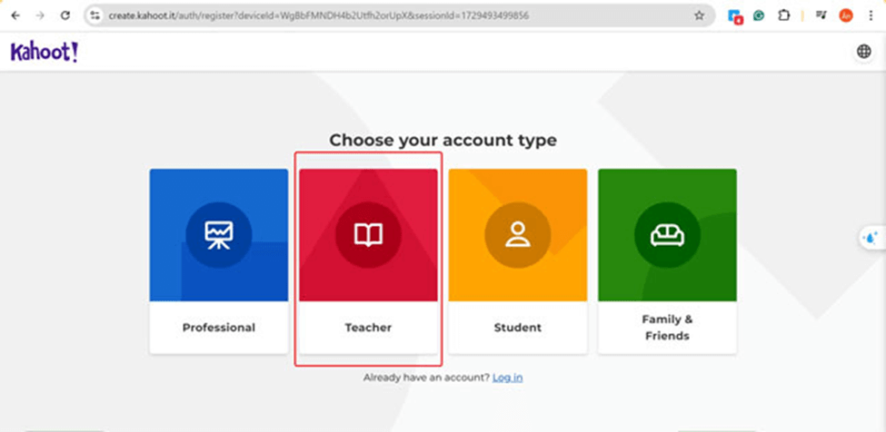Follow the Log in link

(x=507, y=378)
